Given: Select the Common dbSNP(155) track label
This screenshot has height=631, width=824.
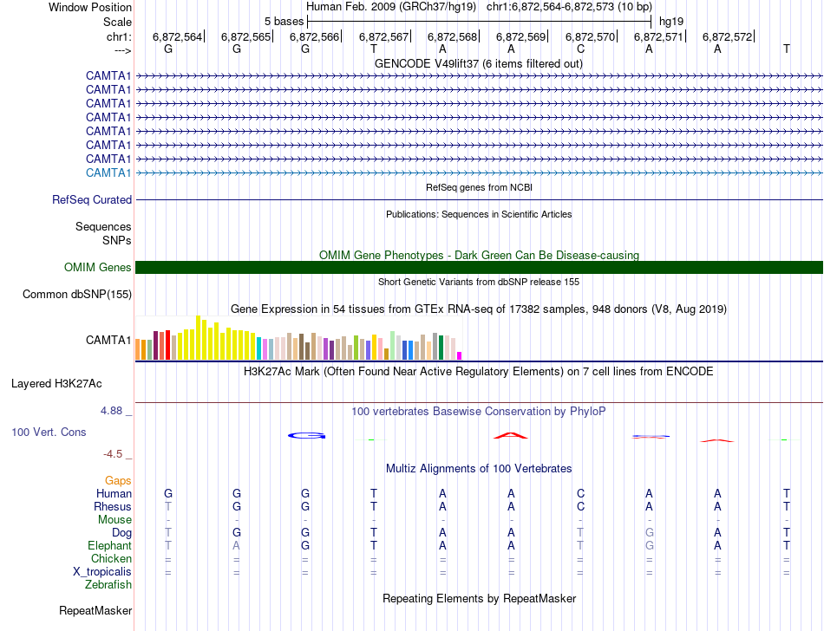Looking at the screenshot, I should [x=77, y=294].
